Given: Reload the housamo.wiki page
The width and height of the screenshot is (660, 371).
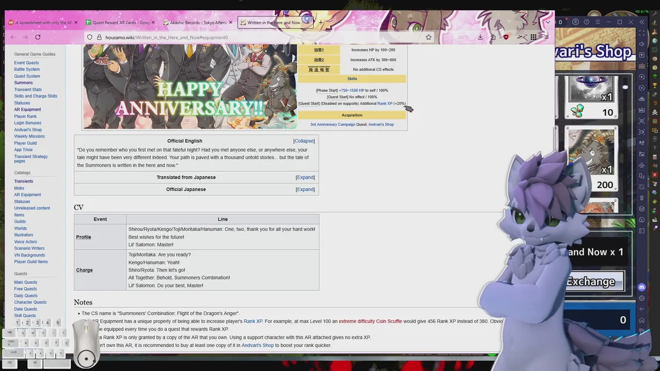Looking at the screenshot, I should pyautogui.click(x=38, y=37).
